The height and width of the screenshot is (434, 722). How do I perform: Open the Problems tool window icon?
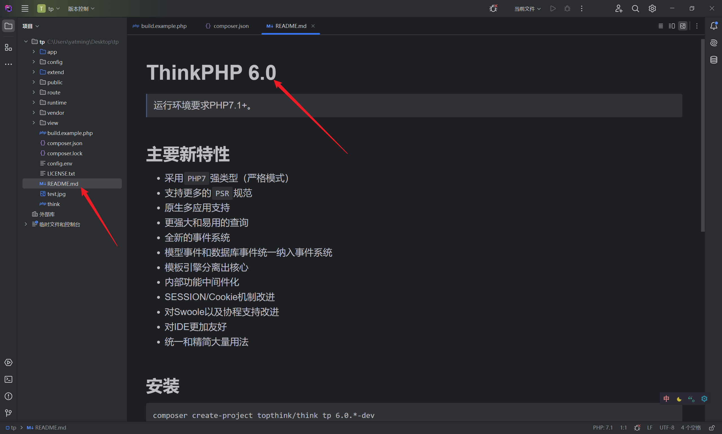point(8,396)
